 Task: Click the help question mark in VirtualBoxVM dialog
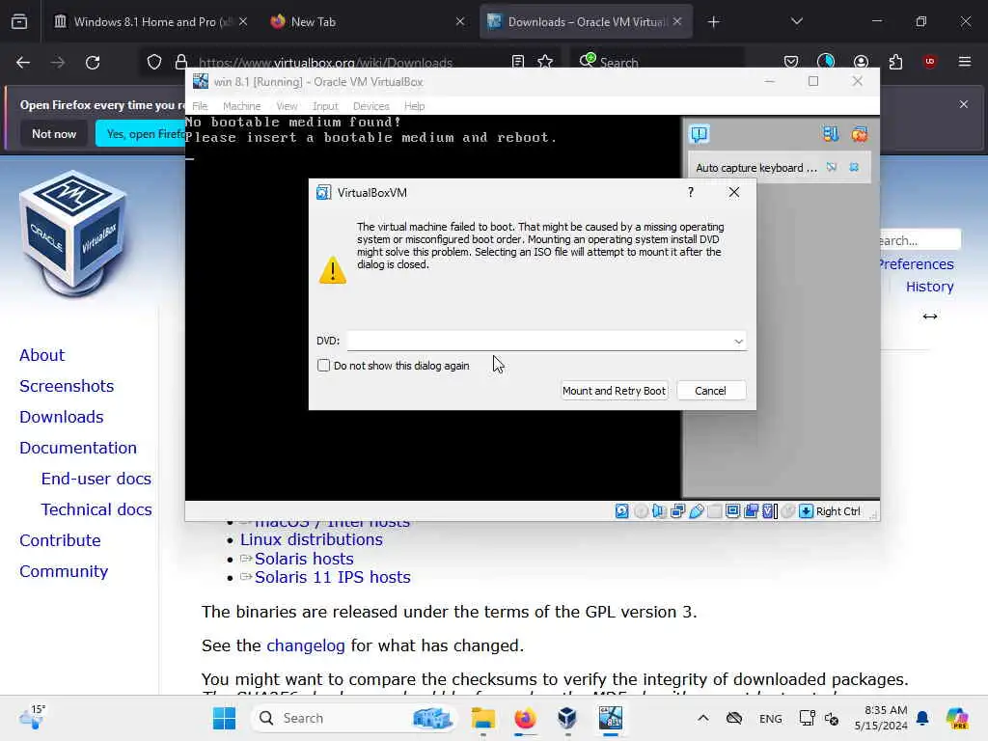click(691, 192)
